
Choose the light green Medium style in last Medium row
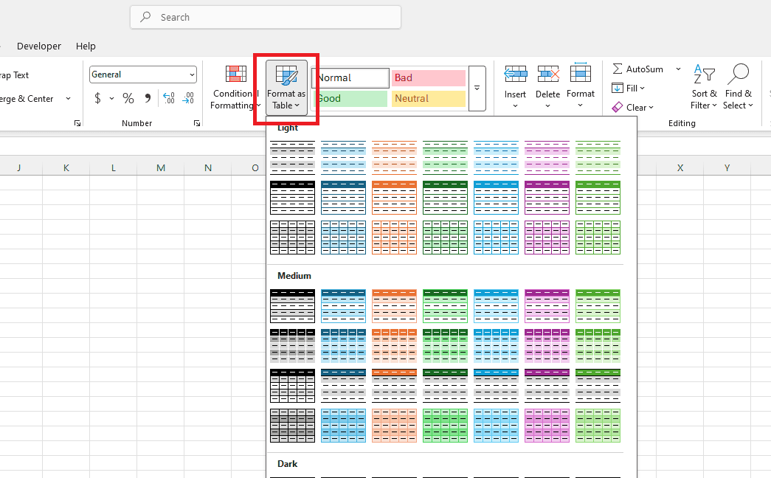(x=598, y=426)
